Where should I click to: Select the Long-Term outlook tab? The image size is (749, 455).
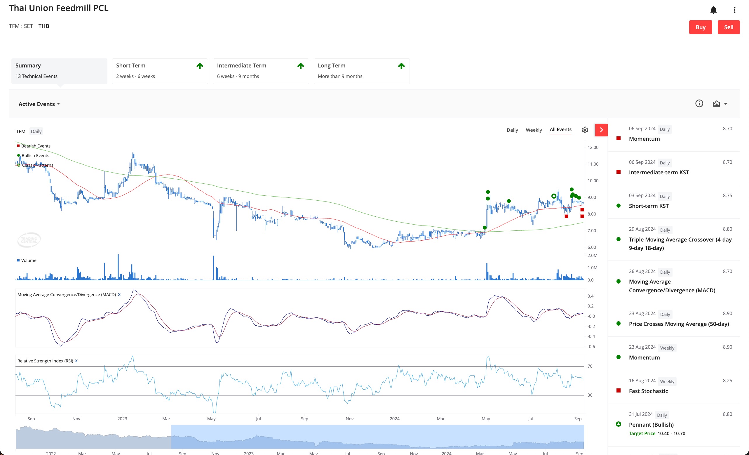(361, 71)
